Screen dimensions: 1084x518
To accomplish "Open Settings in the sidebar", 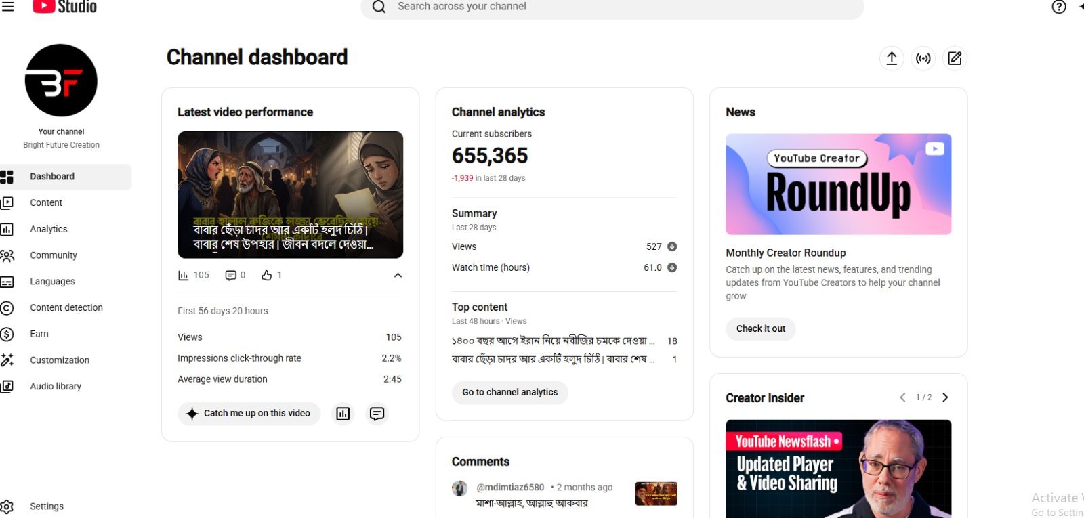I will [x=66, y=506].
